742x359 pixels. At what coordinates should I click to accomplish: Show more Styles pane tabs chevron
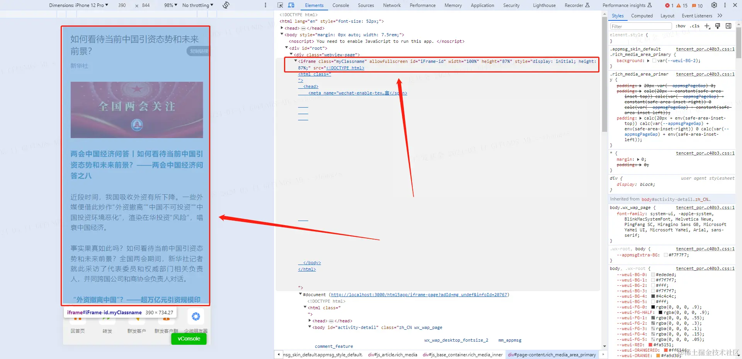720,16
